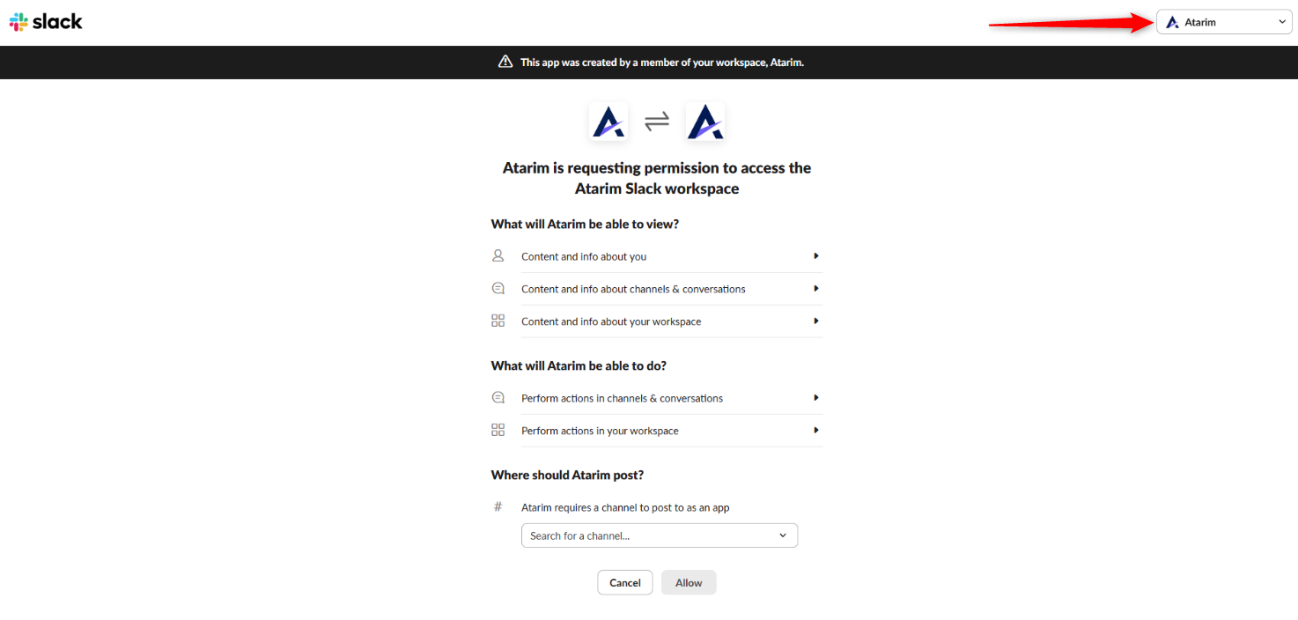Click the right Atarim workspace logo
This screenshot has width=1298, height=620.
point(705,122)
